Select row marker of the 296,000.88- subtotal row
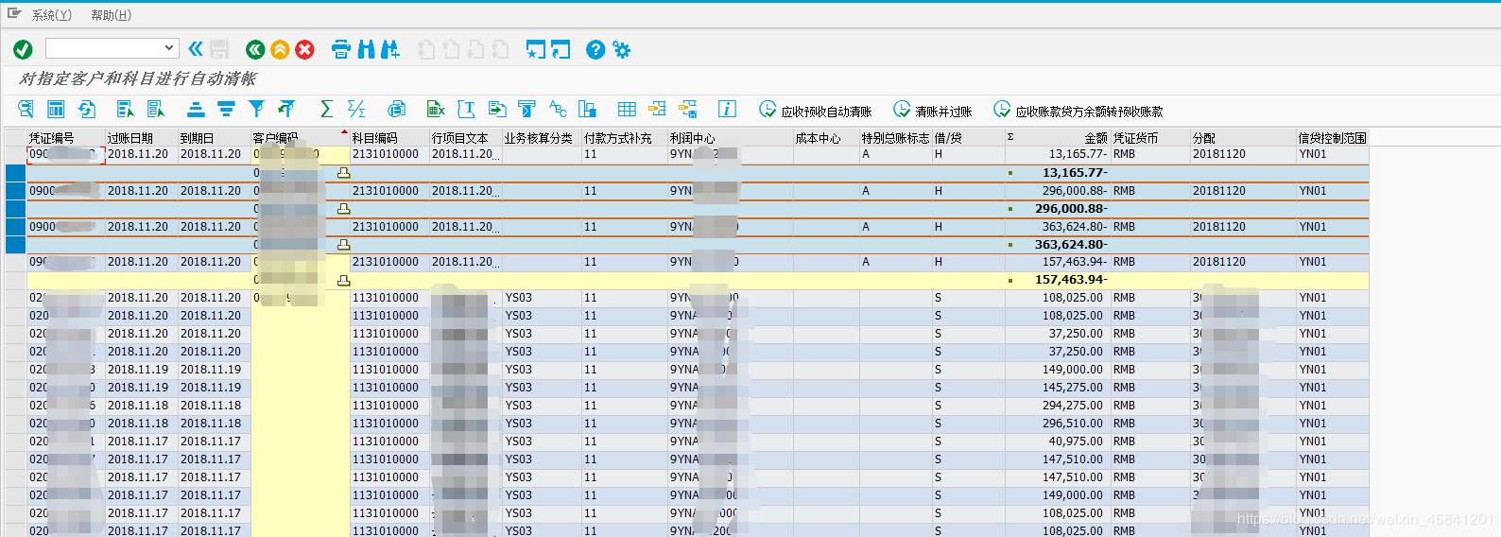The width and height of the screenshot is (1501, 537). click(x=15, y=209)
